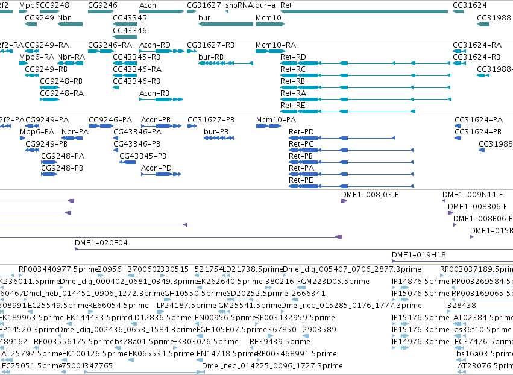Select the Mcm10-PA protein feature
This screenshot has width=513, height=375.
point(269,126)
